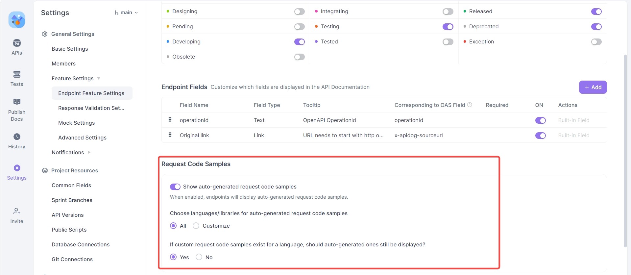Screen dimensions: 631x275
Task: Disable the Testing status toggle
Action: point(448,27)
